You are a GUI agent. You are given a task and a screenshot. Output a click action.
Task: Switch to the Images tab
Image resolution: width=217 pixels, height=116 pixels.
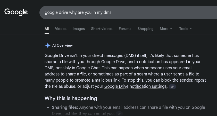[79, 29]
